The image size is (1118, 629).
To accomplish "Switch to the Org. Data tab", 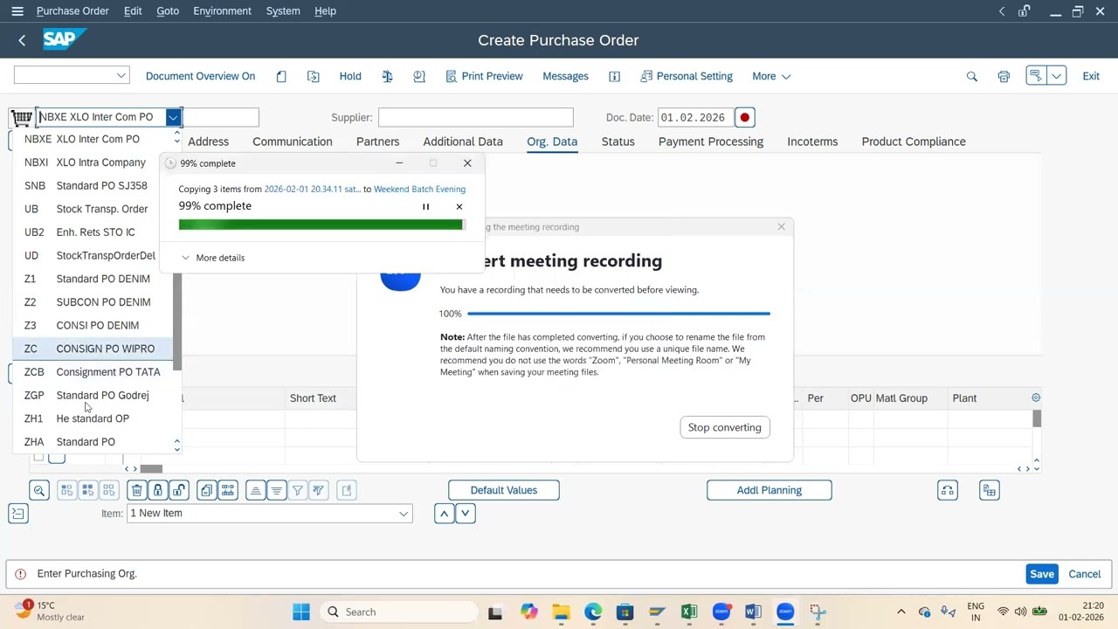I will 552,142.
